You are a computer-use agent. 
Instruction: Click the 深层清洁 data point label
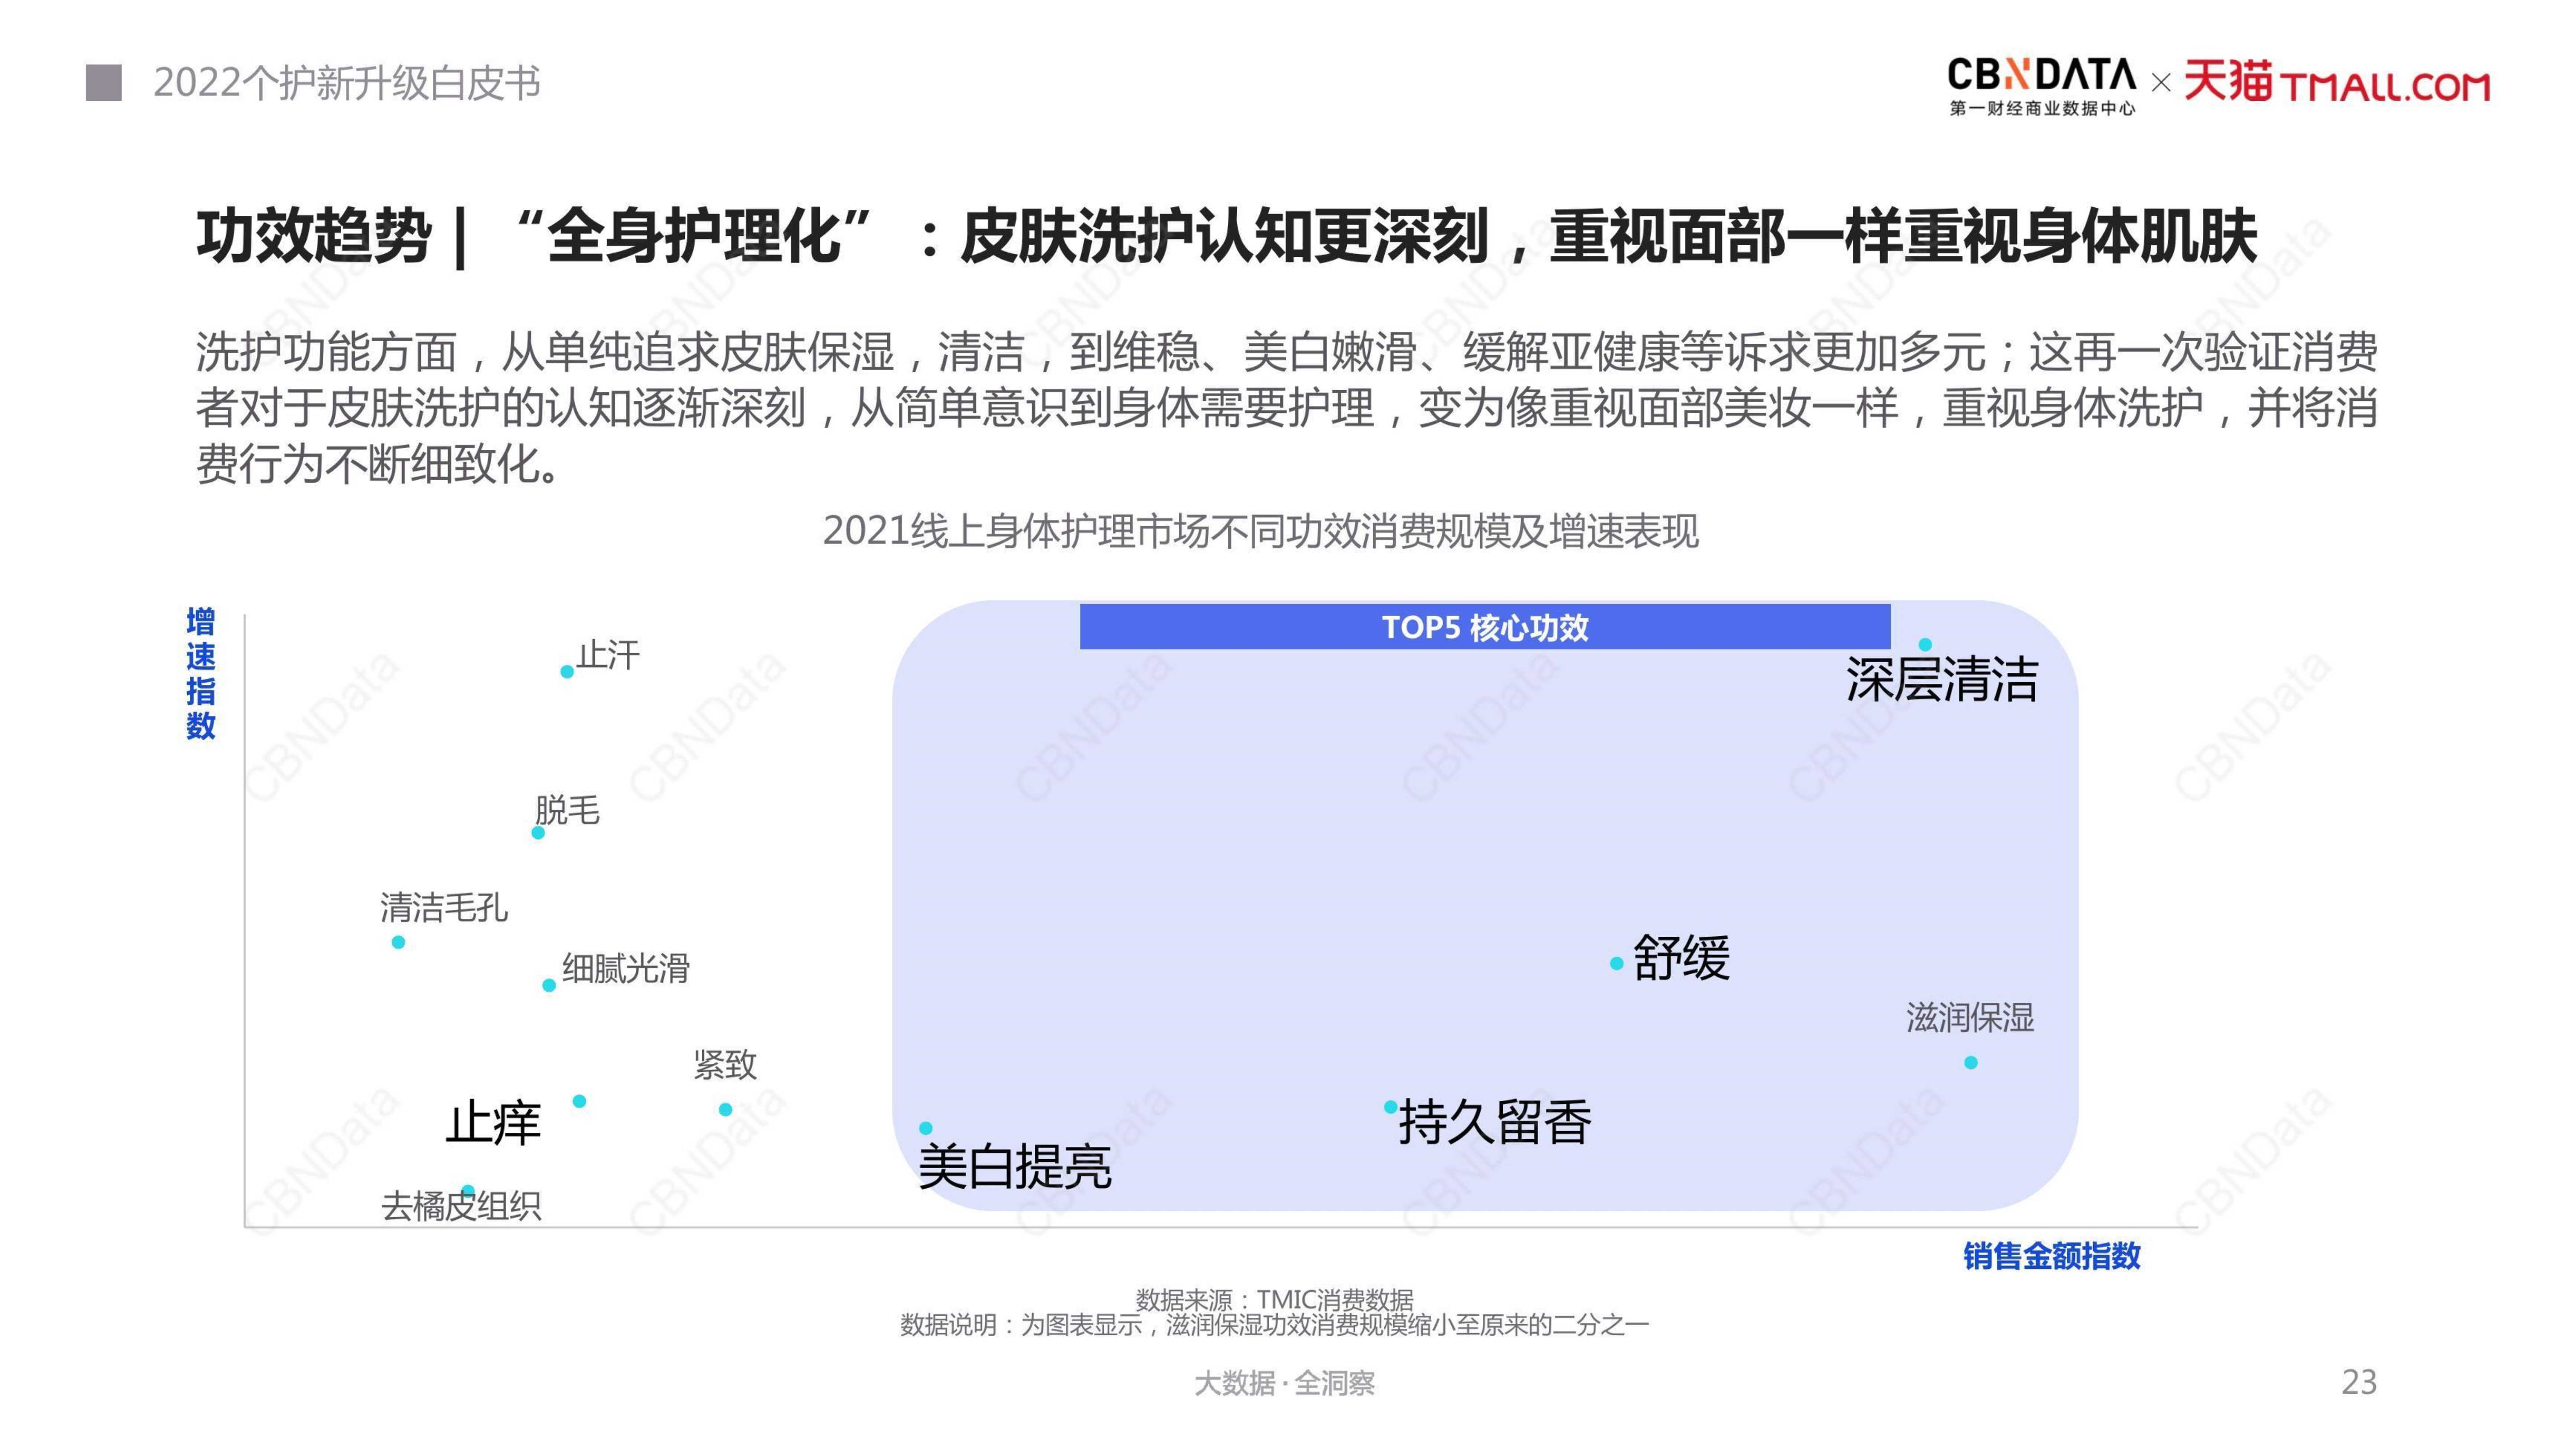click(x=1941, y=680)
